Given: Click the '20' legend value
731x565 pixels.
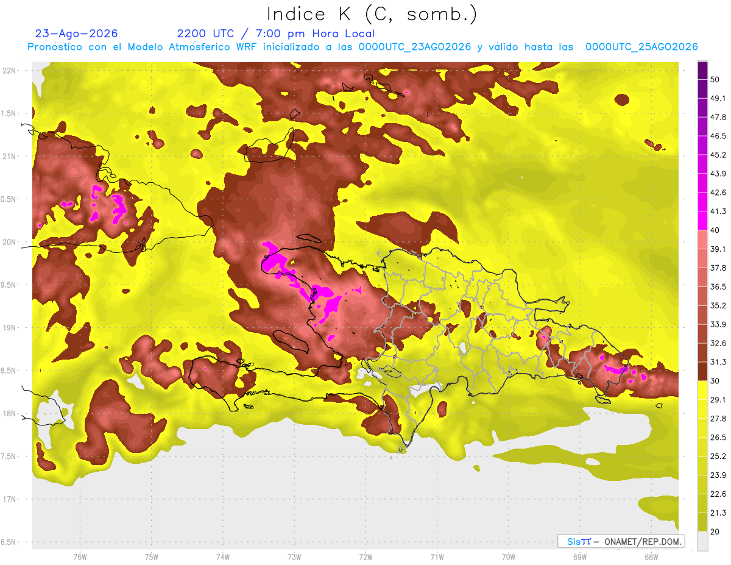Looking at the screenshot, I should point(715,531).
